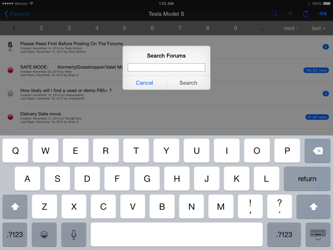The height and width of the screenshot is (250, 333).
Task: Tap red dot next to SAFE MODE thread
Action: point(10,70)
